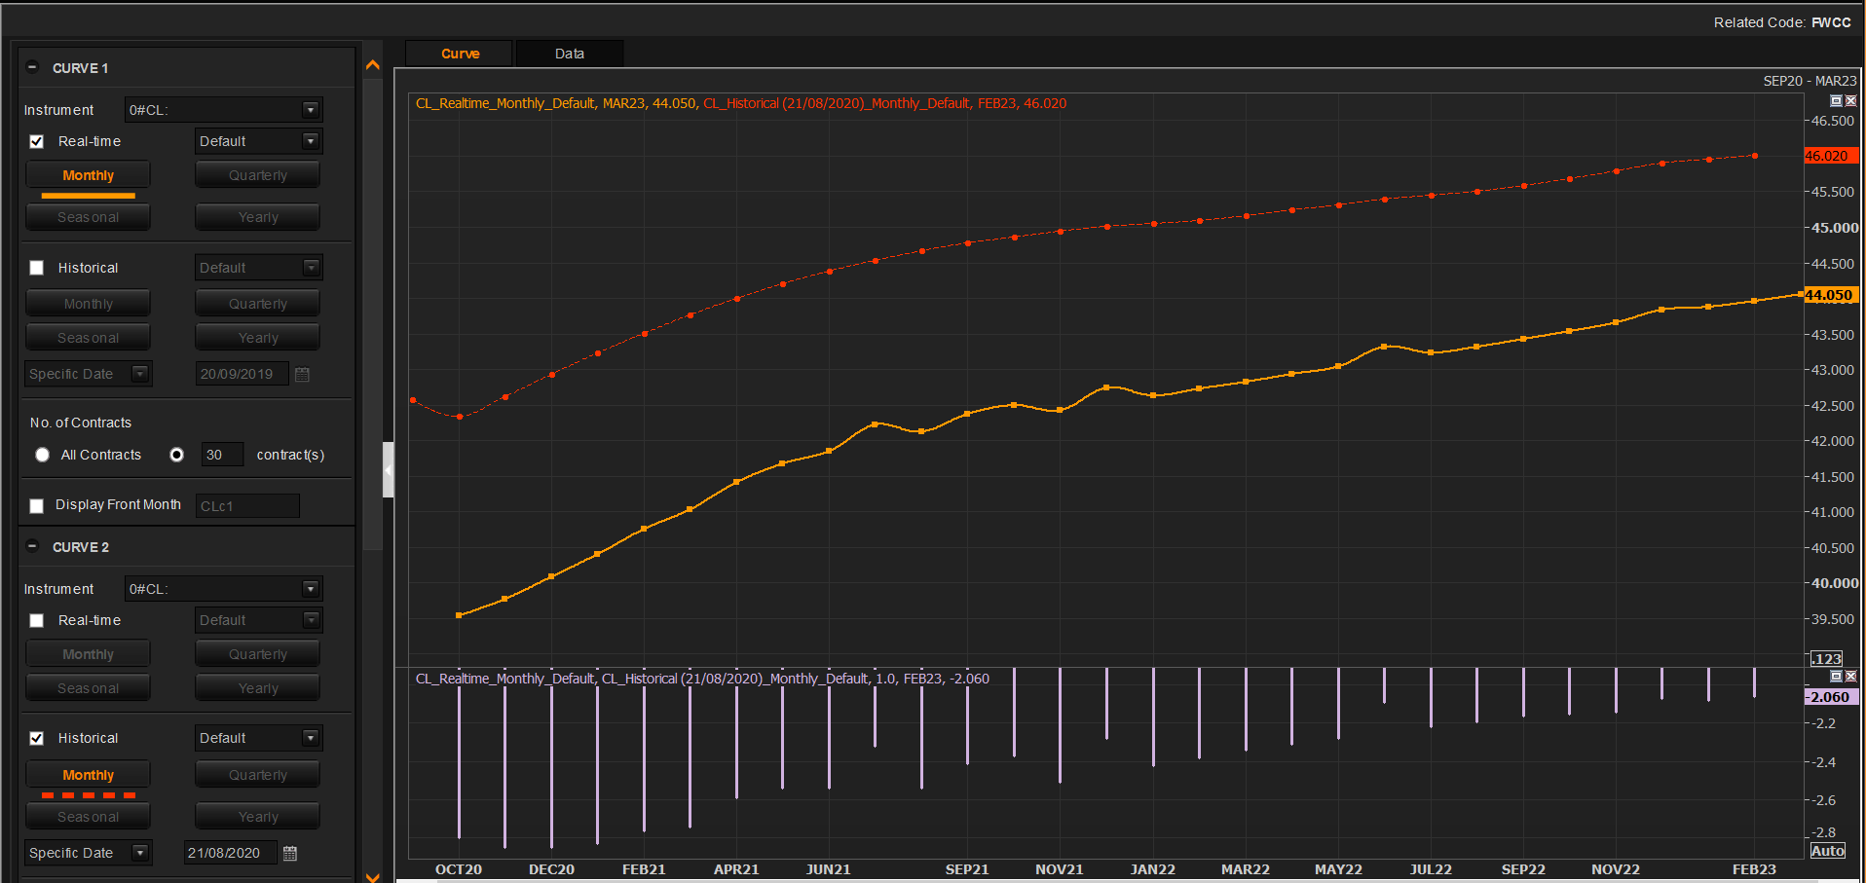Click the OCT20 x-axis label

coord(459,869)
